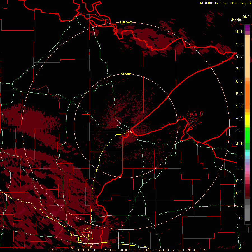Click the 9.8 scale value
Image resolution: width=252 pixels, height=252 pixels.
tap(239, 31)
